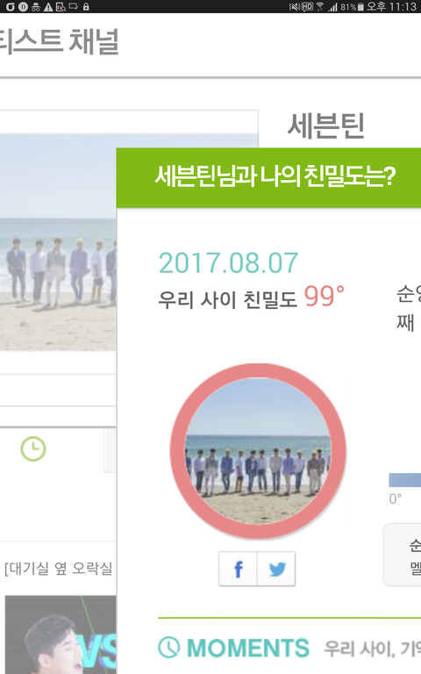Click the blue intimacy progress bar
The width and height of the screenshot is (421, 674).
click(x=404, y=480)
